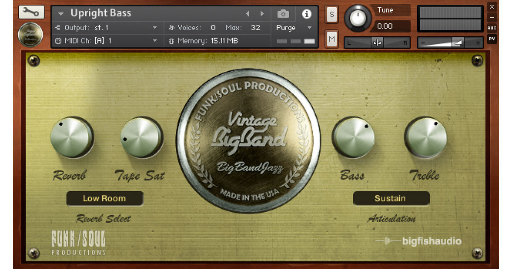Click the AUX sends button
The height and width of the screenshot is (269, 512).
click(492, 28)
